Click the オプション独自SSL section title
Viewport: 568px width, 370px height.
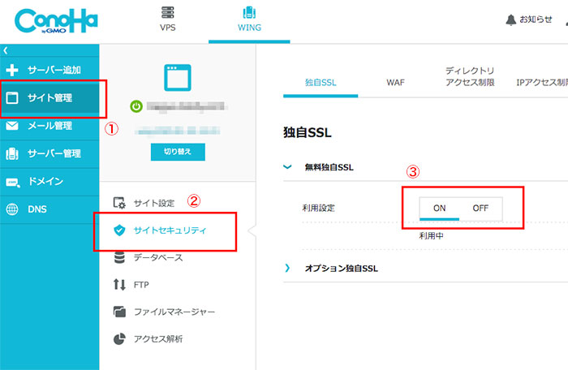click(x=342, y=268)
